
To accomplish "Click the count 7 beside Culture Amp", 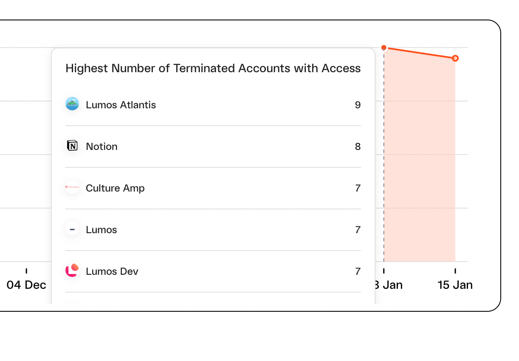I will 358,188.
